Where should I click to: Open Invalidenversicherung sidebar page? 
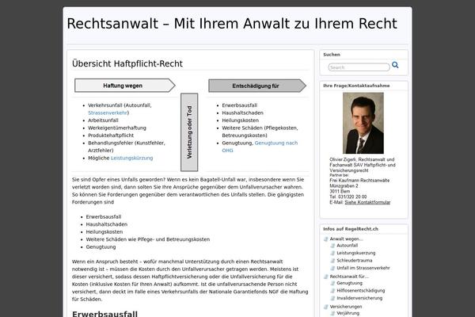pyautogui.click(x=359, y=298)
